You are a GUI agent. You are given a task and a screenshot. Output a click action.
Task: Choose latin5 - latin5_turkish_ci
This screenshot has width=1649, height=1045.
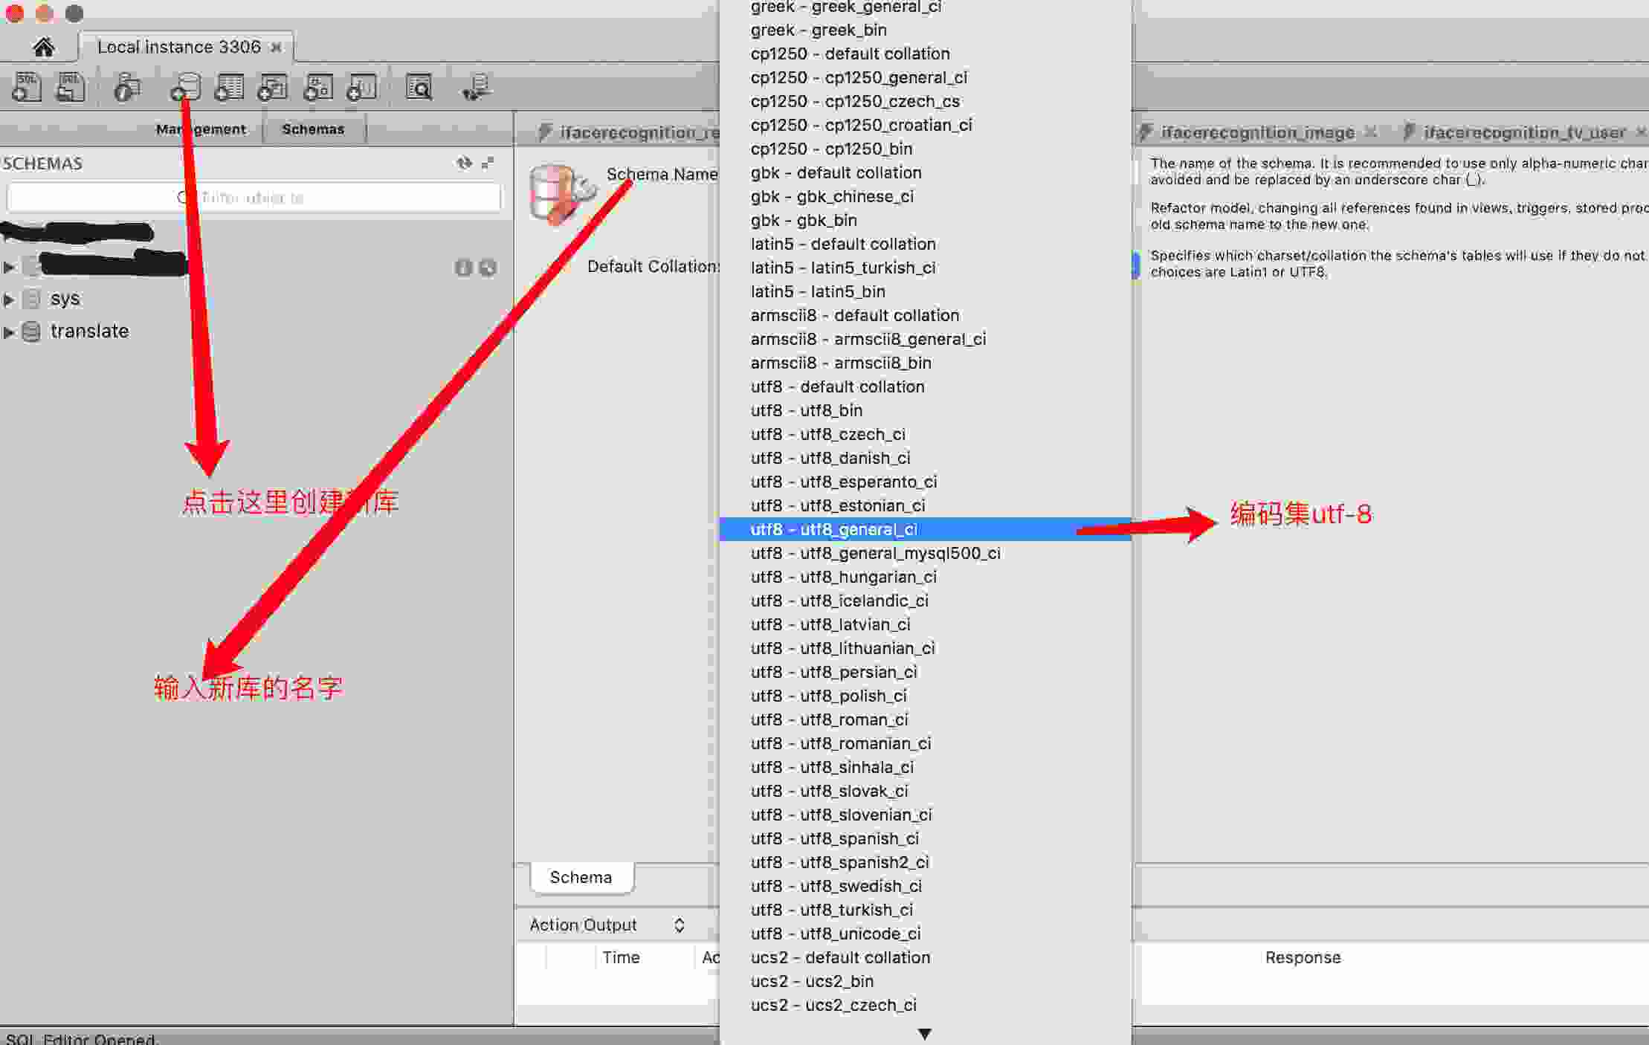[x=926, y=268]
